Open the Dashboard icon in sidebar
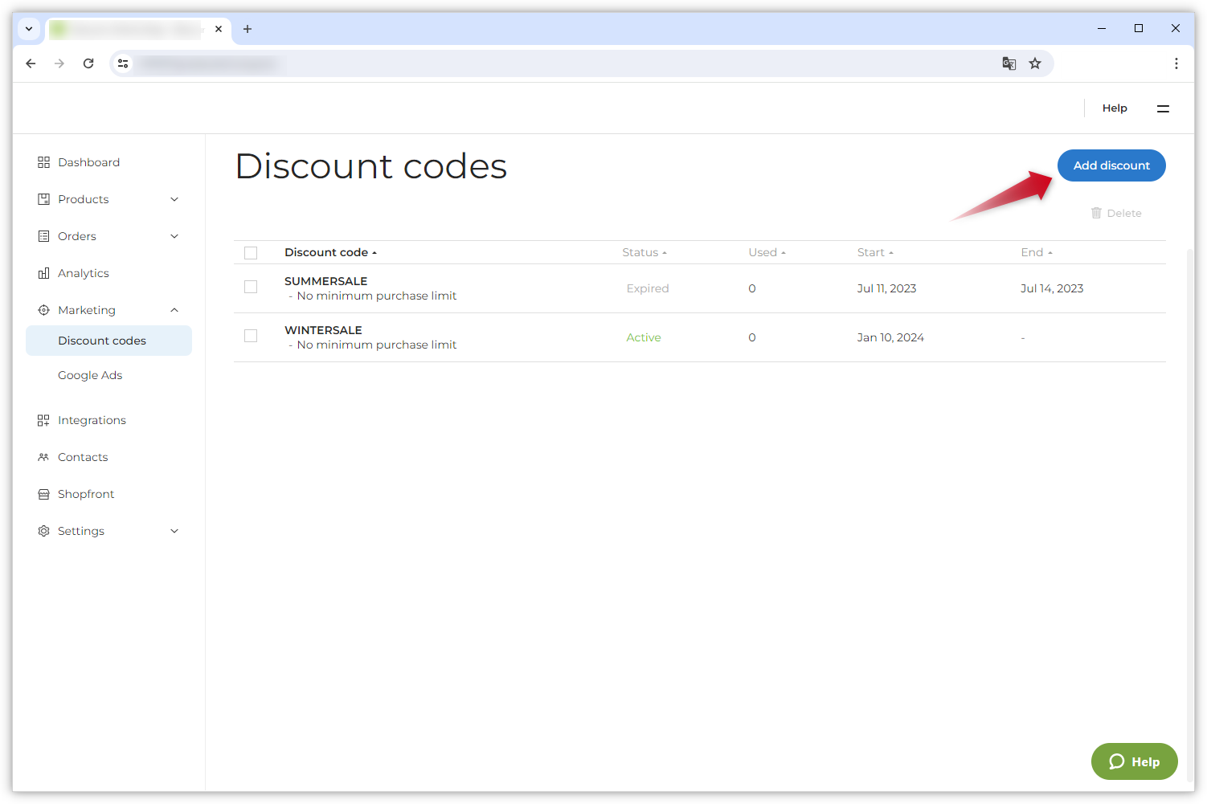1207x804 pixels. coord(44,161)
